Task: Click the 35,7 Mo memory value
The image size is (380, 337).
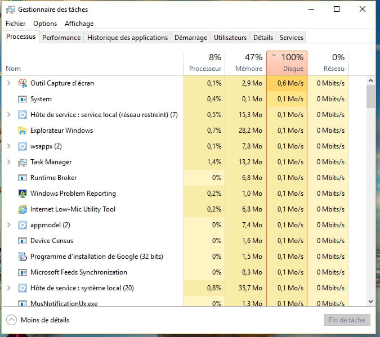Action: (x=251, y=288)
